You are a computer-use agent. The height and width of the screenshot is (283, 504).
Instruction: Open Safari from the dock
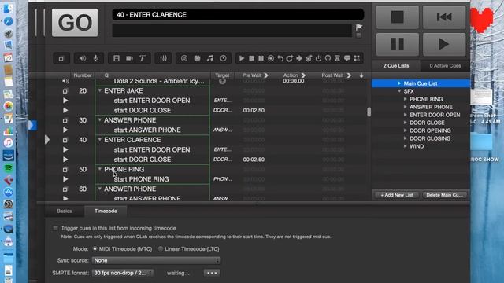tap(9, 21)
